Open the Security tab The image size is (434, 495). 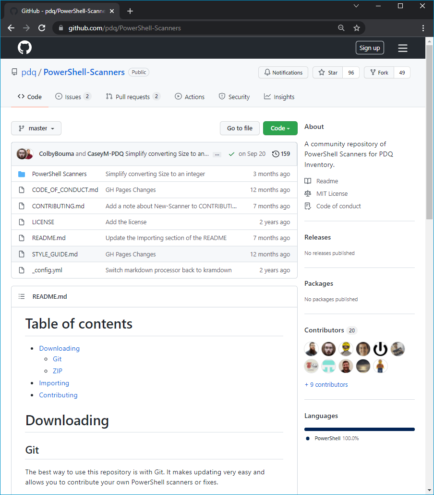(x=234, y=97)
